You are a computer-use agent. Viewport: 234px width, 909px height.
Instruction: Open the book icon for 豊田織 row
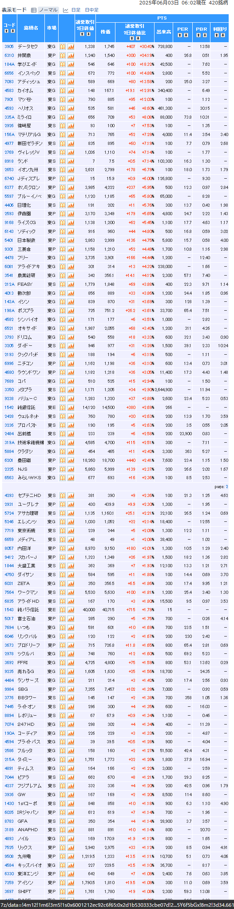click(63, 461)
